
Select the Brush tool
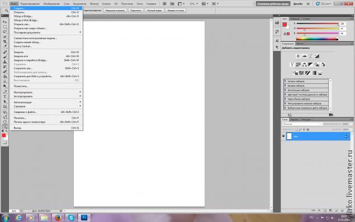pos(5,57)
